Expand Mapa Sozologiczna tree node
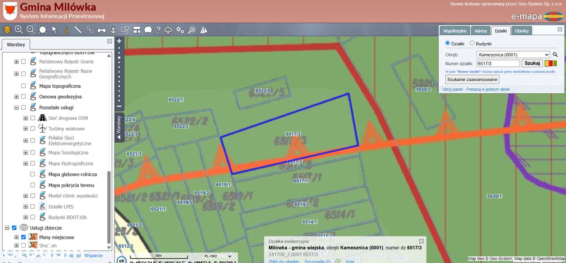The height and width of the screenshot is (263, 566). pos(25,153)
